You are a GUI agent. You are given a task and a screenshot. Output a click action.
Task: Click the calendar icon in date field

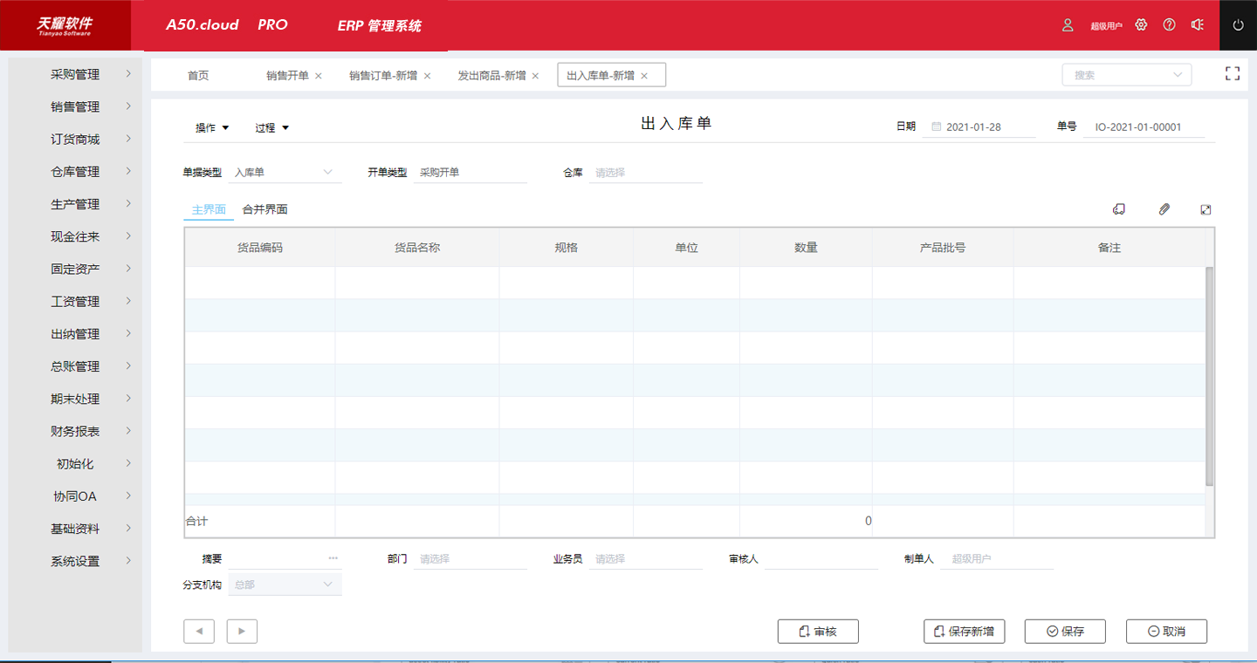pos(937,126)
